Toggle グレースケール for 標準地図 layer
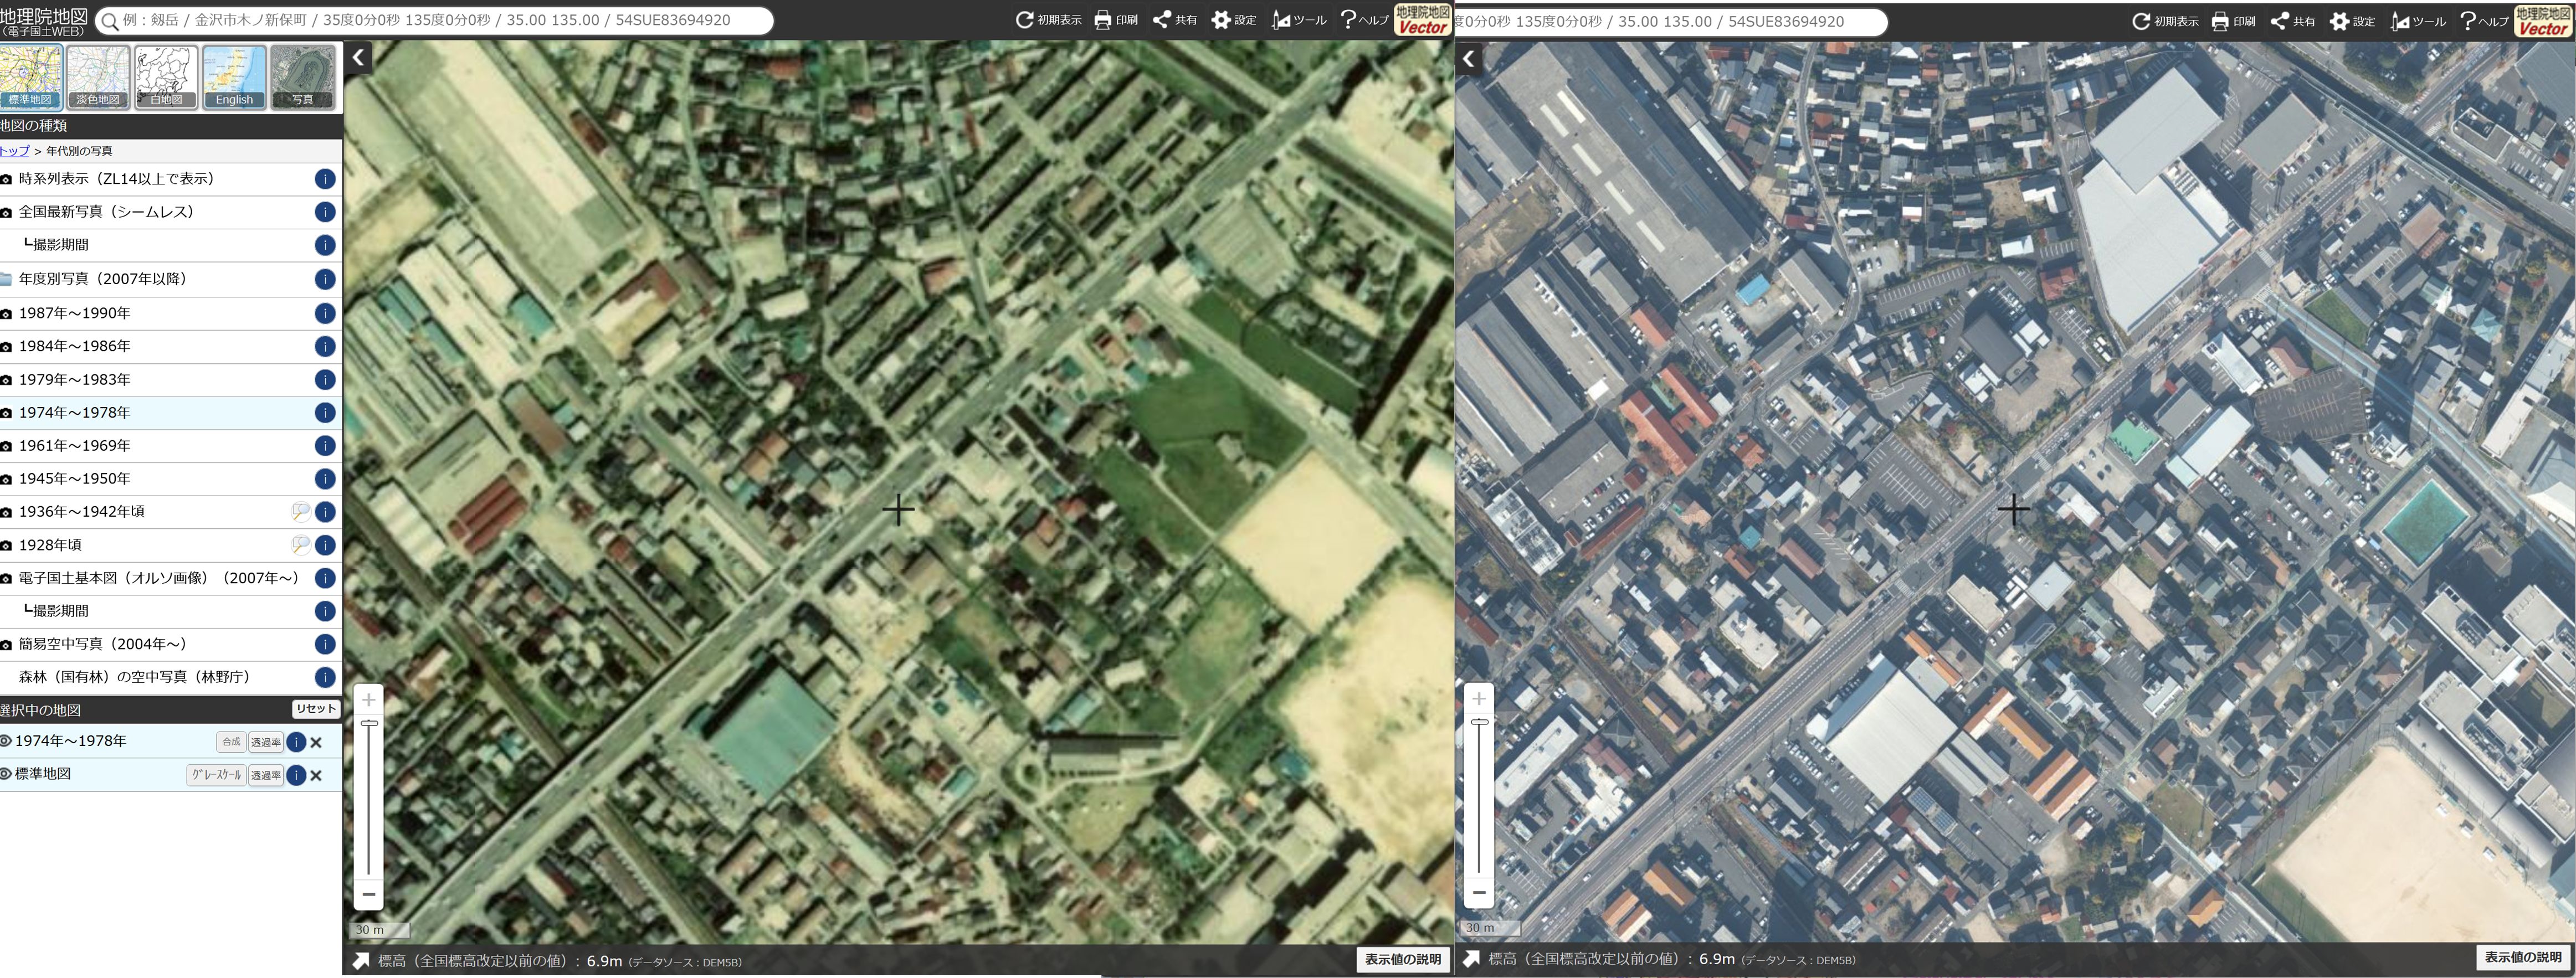This screenshot has width=2576, height=978. [216, 775]
